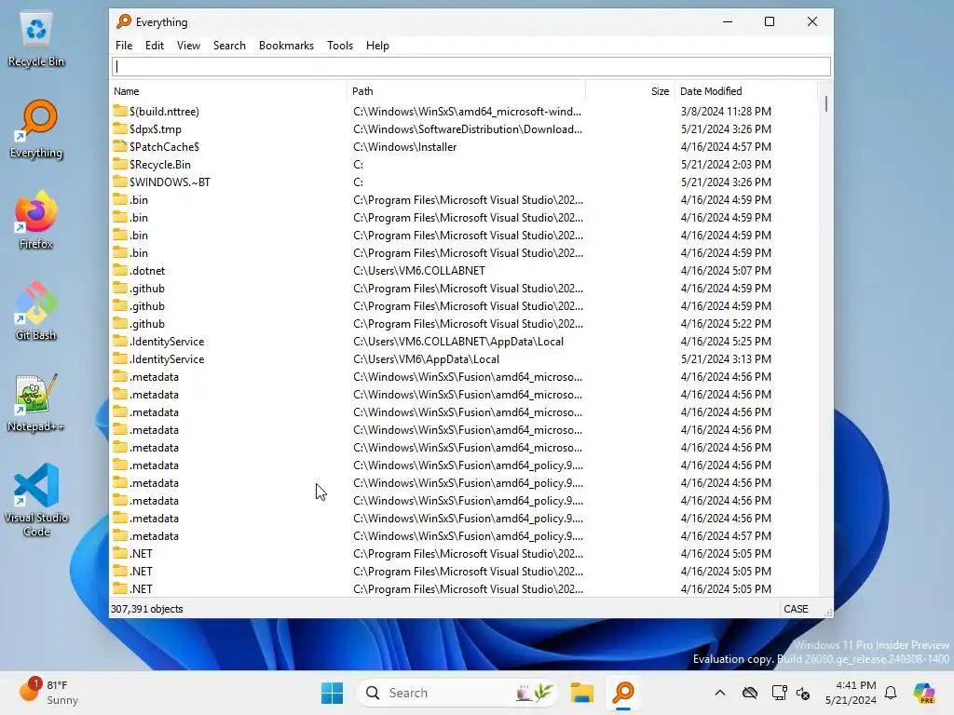The height and width of the screenshot is (715, 954).
Task: Click the folder icon for $WINDOWS.~BT
Action: coord(120,182)
